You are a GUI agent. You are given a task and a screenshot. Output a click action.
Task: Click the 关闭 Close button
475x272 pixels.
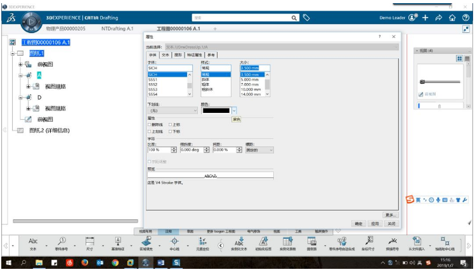[x=391, y=224]
